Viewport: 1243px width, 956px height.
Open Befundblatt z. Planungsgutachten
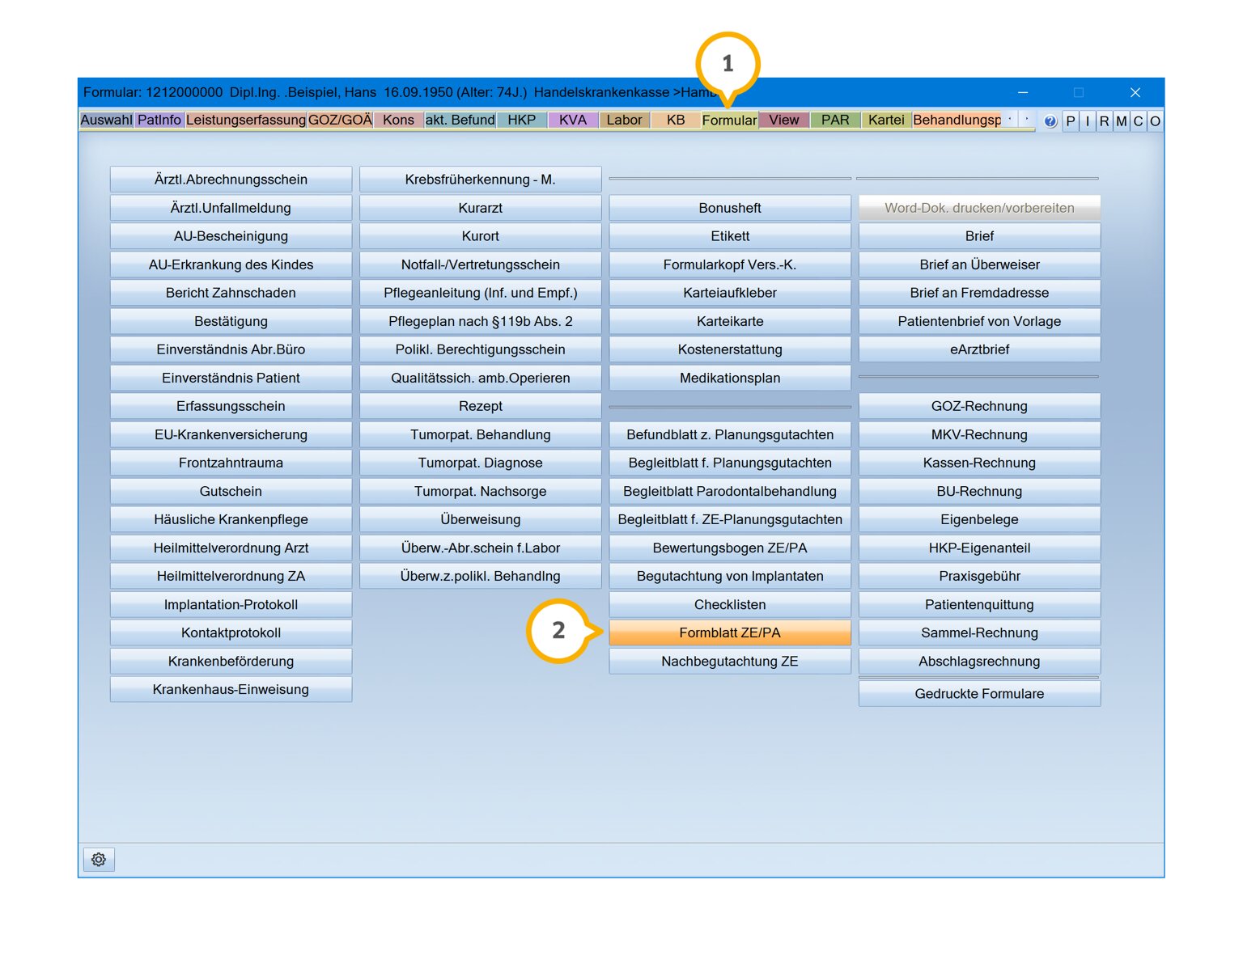730,434
